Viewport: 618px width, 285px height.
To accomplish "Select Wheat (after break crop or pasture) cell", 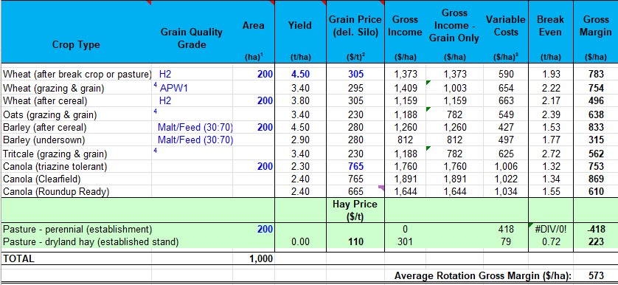I will coord(77,74).
